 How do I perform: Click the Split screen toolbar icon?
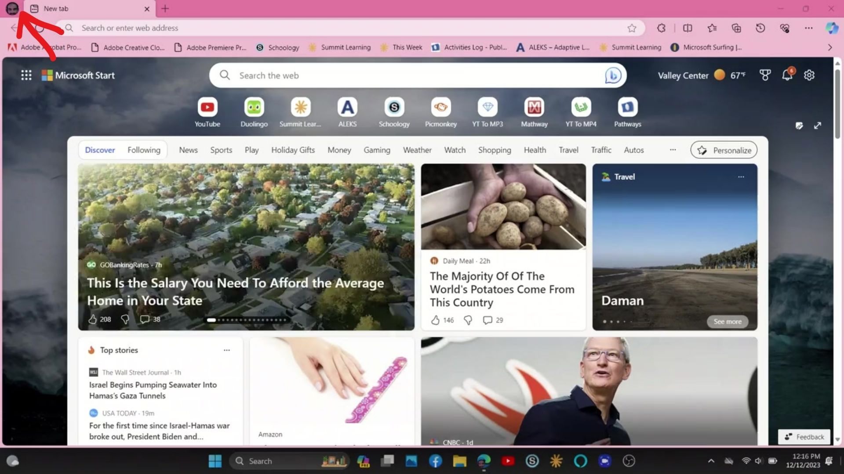(x=688, y=28)
